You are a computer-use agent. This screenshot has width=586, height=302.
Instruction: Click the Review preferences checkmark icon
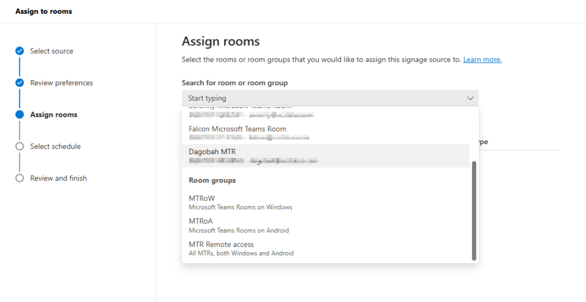(x=19, y=83)
